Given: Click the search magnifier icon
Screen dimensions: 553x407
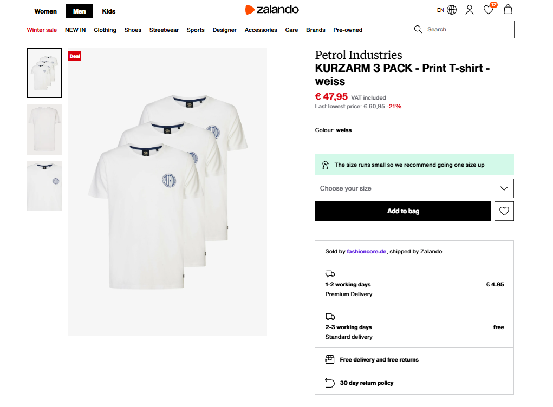Looking at the screenshot, I should click(418, 29).
